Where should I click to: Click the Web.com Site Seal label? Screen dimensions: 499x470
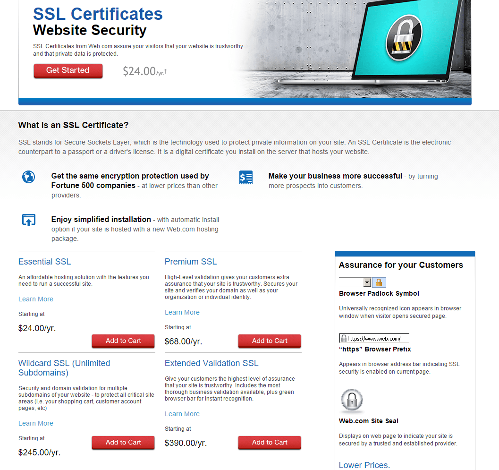(369, 421)
